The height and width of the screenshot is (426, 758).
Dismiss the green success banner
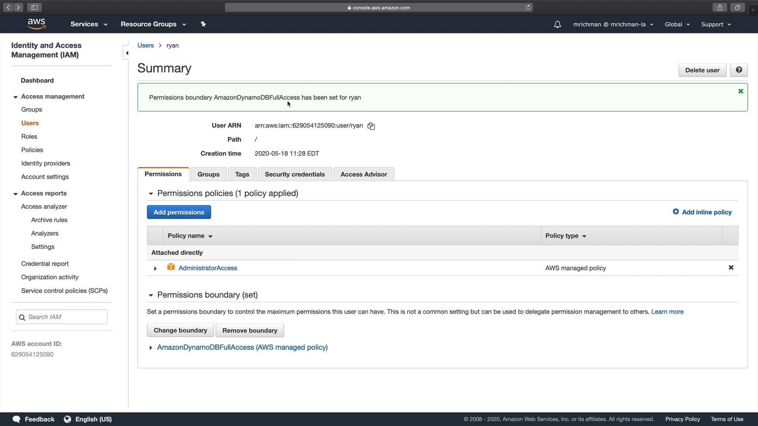pyautogui.click(x=741, y=91)
